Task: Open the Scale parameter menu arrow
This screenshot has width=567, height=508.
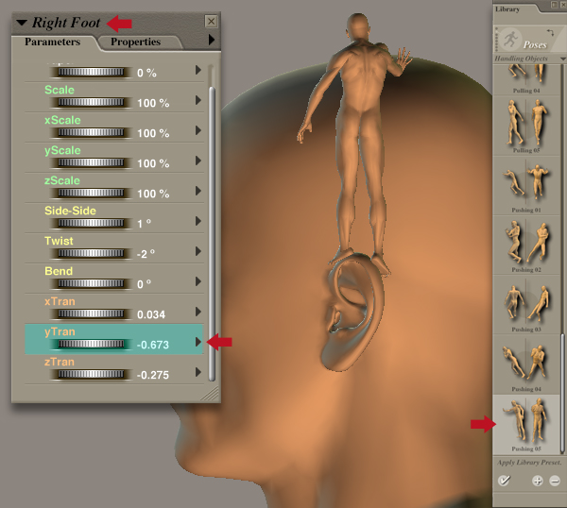Action: coord(198,100)
